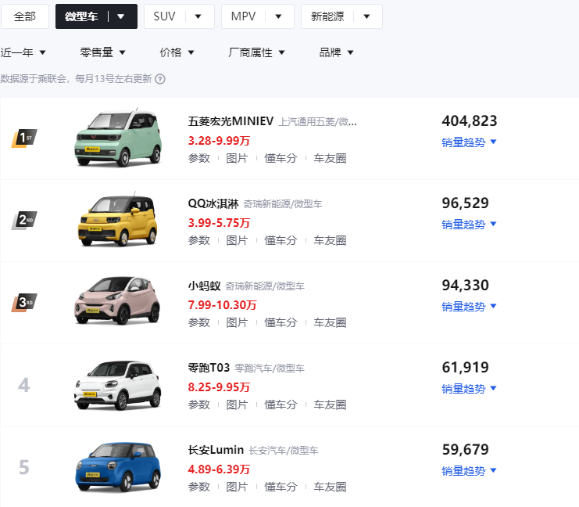Expand the SUV dropdown arrow

[198, 16]
